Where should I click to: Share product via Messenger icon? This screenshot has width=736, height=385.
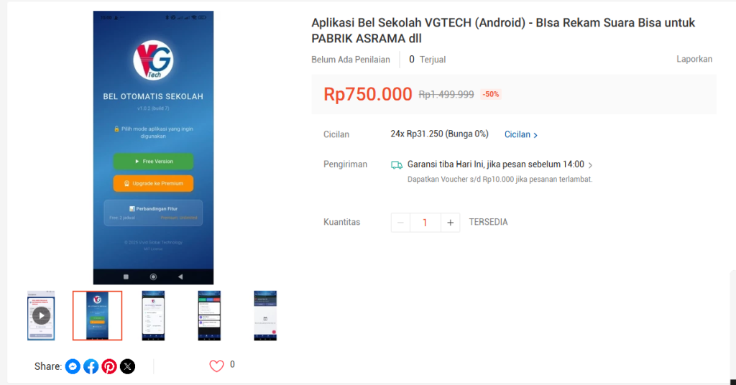(x=73, y=366)
